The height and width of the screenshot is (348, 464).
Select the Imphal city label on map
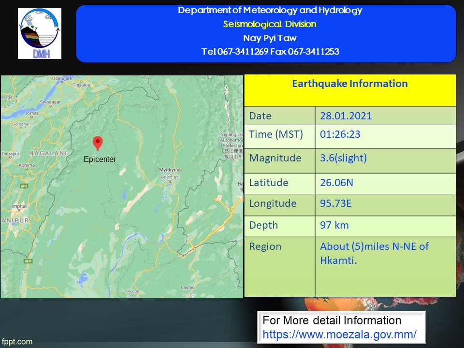(x=19, y=206)
